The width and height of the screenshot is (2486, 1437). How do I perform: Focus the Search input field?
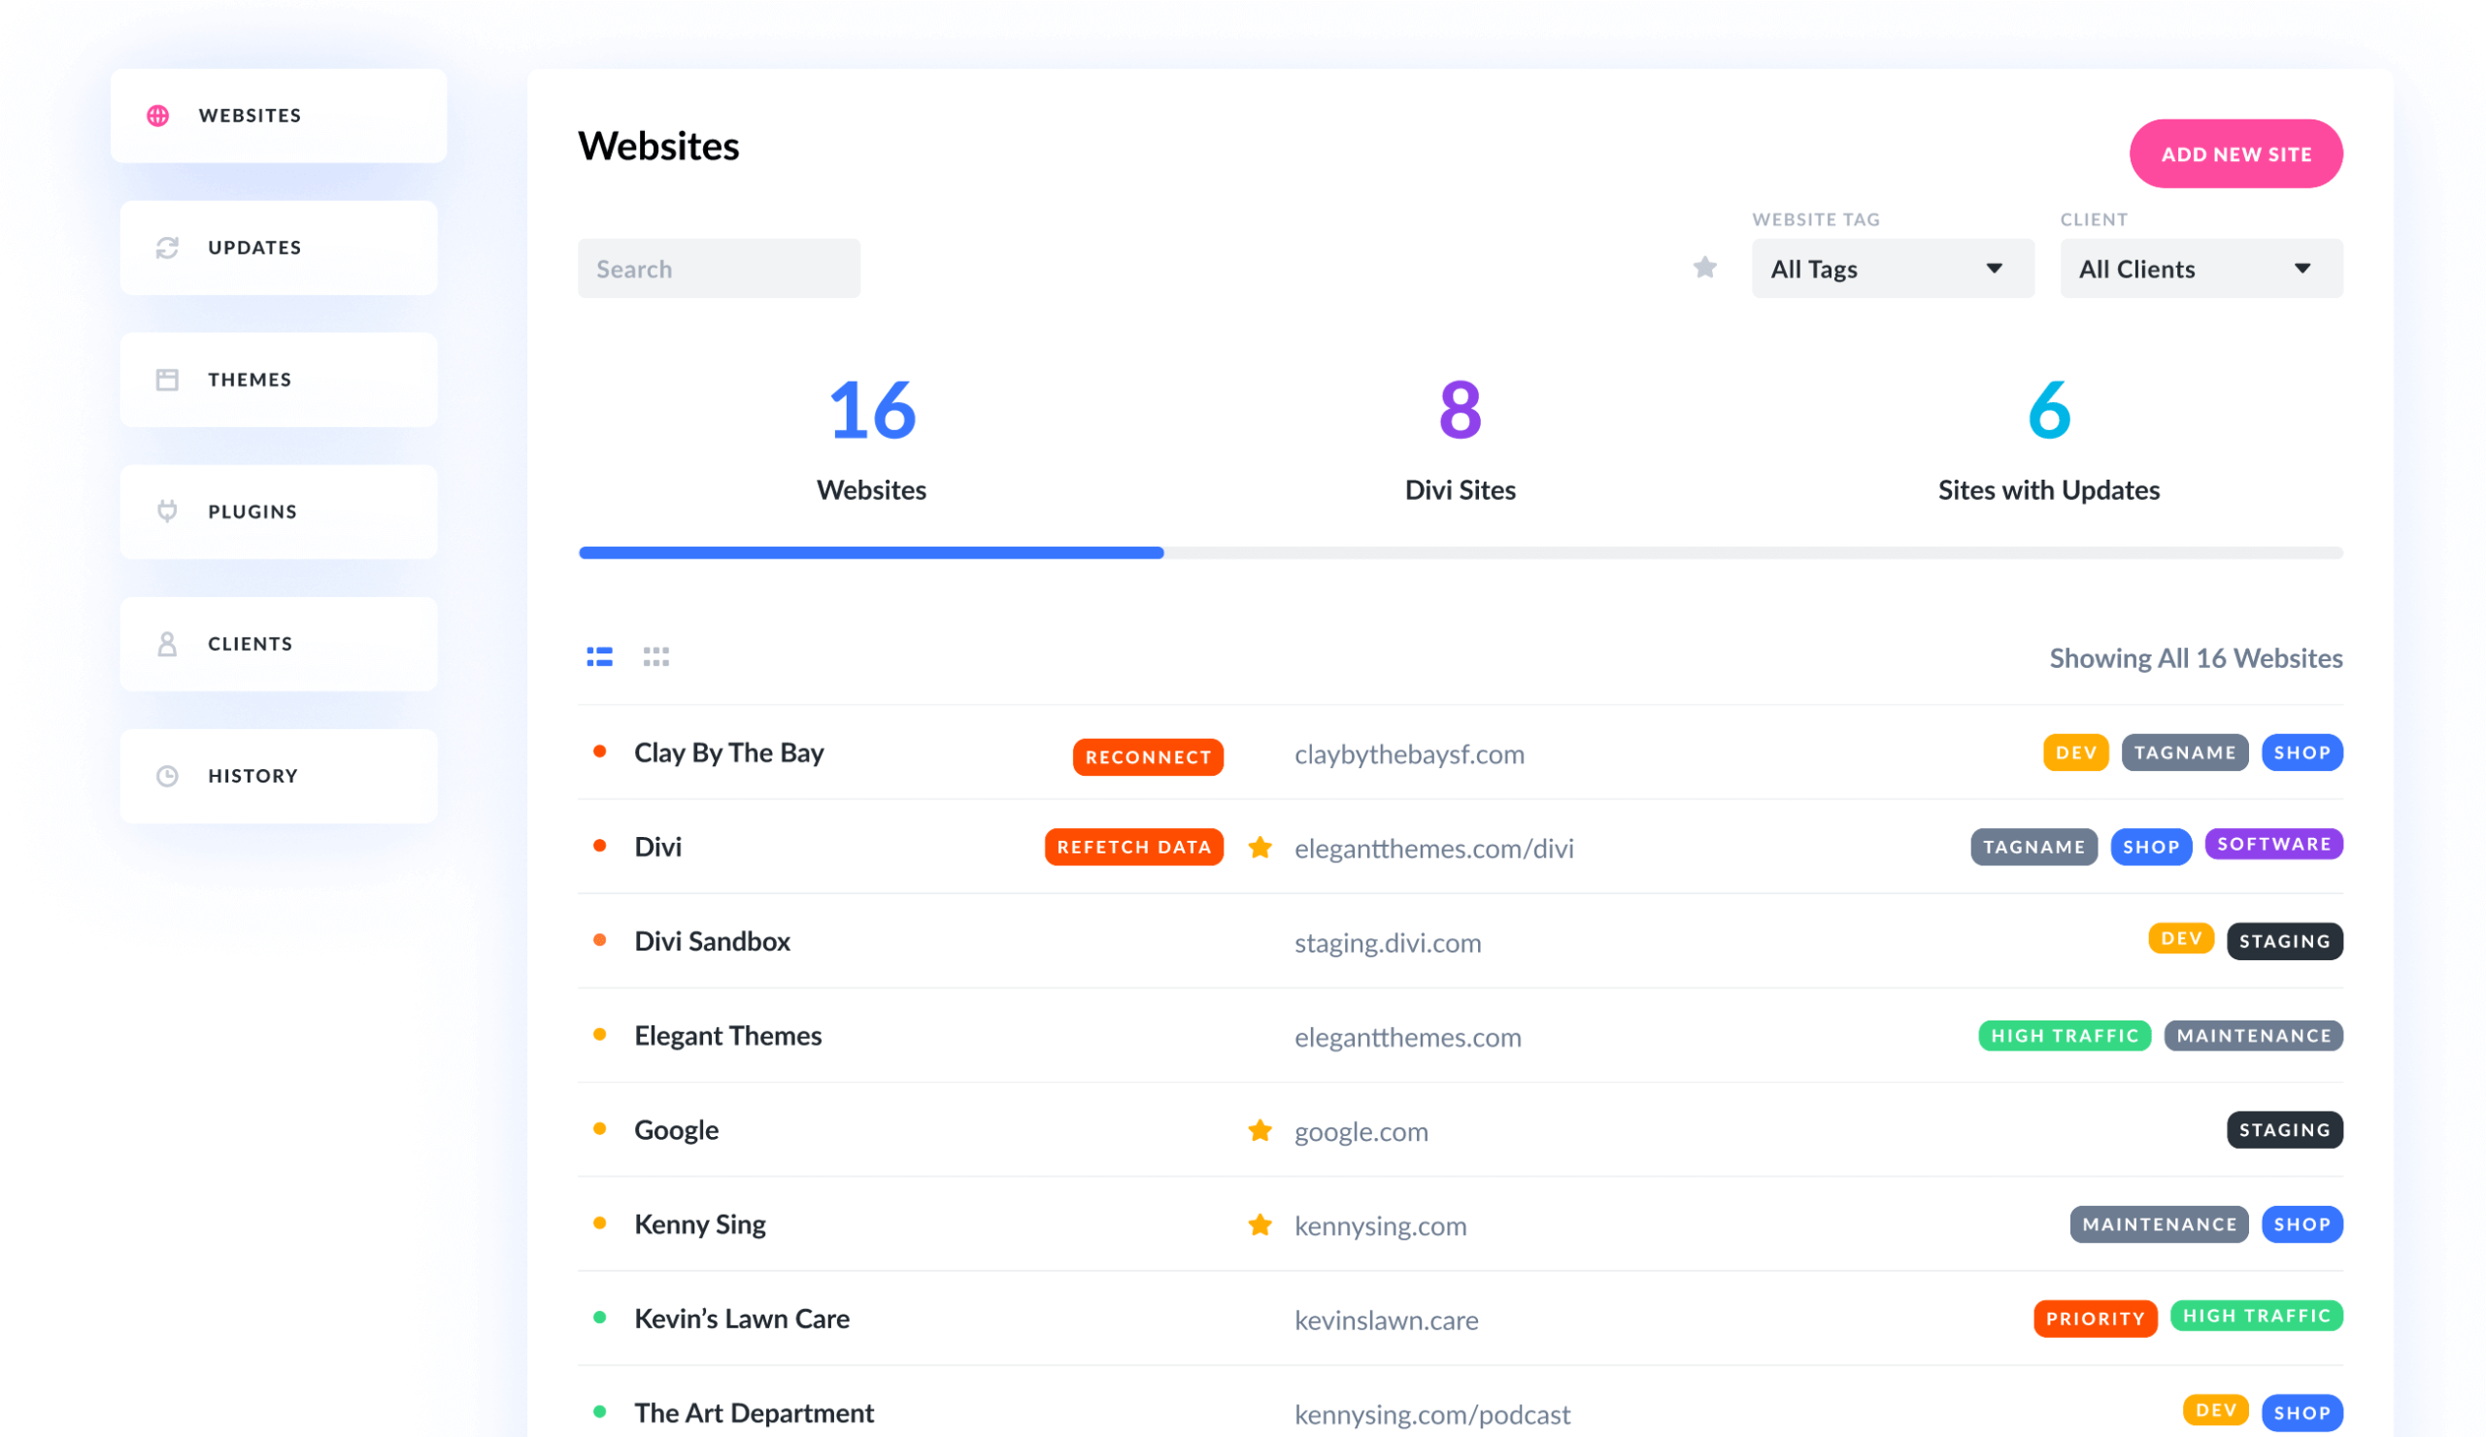pyautogui.click(x=719, y=268)
